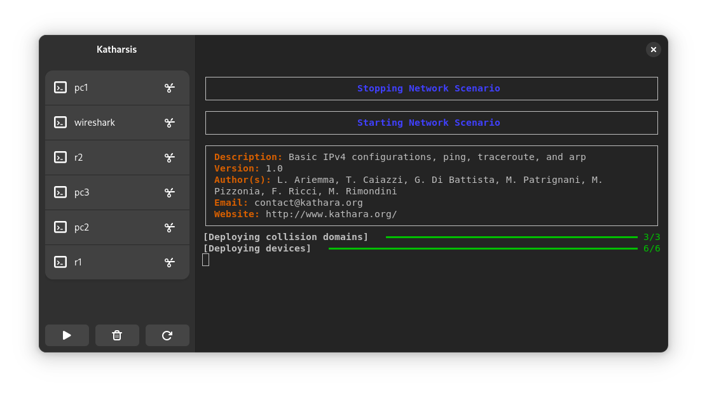This screenshot has height=395, width=707.
Task: Select the pc3 device label
Action: tap(81, 193)
